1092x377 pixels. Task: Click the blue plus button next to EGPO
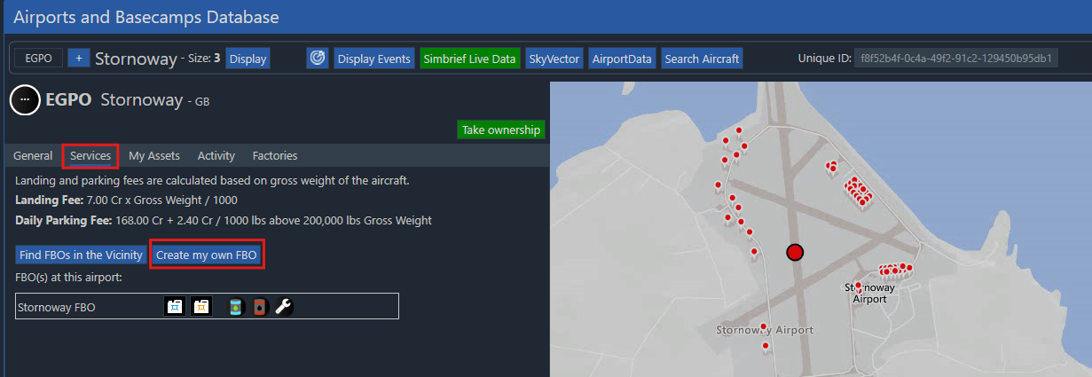click(x=78, y=59)
